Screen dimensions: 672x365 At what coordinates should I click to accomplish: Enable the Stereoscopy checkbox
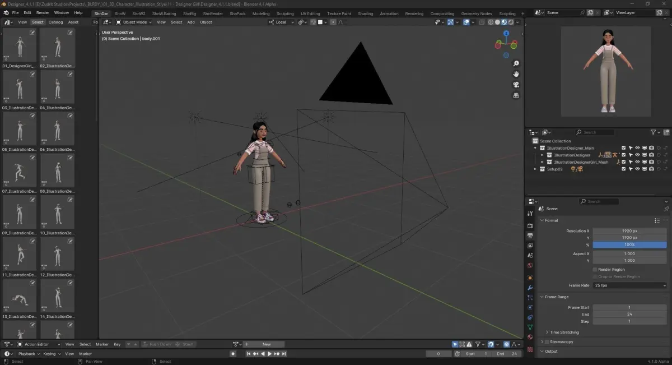click(547, 341)
